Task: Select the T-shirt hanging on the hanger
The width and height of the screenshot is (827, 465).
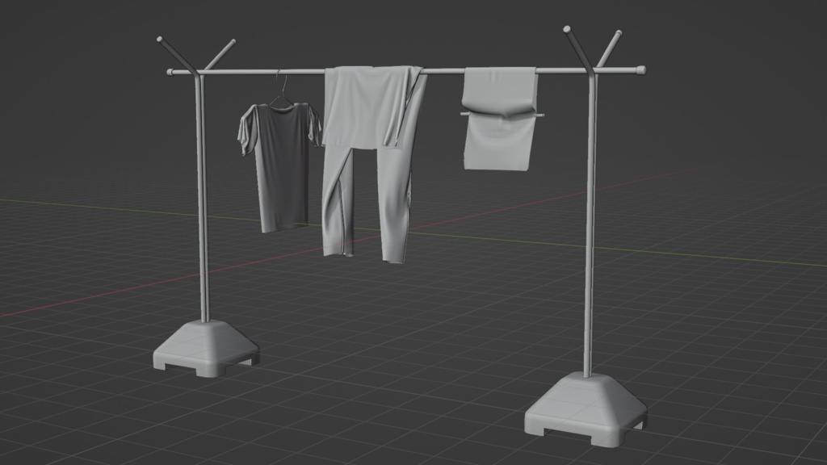Action: (x=279, y=166)
